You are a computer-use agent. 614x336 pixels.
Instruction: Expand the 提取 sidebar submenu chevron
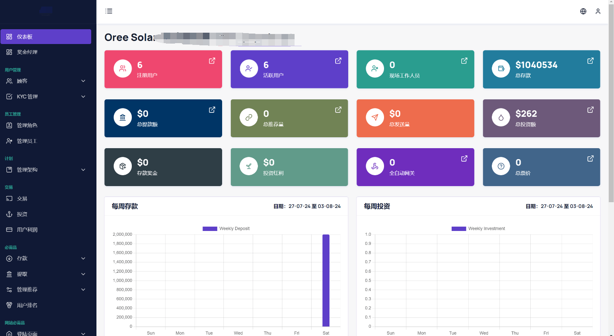point(83,274)
